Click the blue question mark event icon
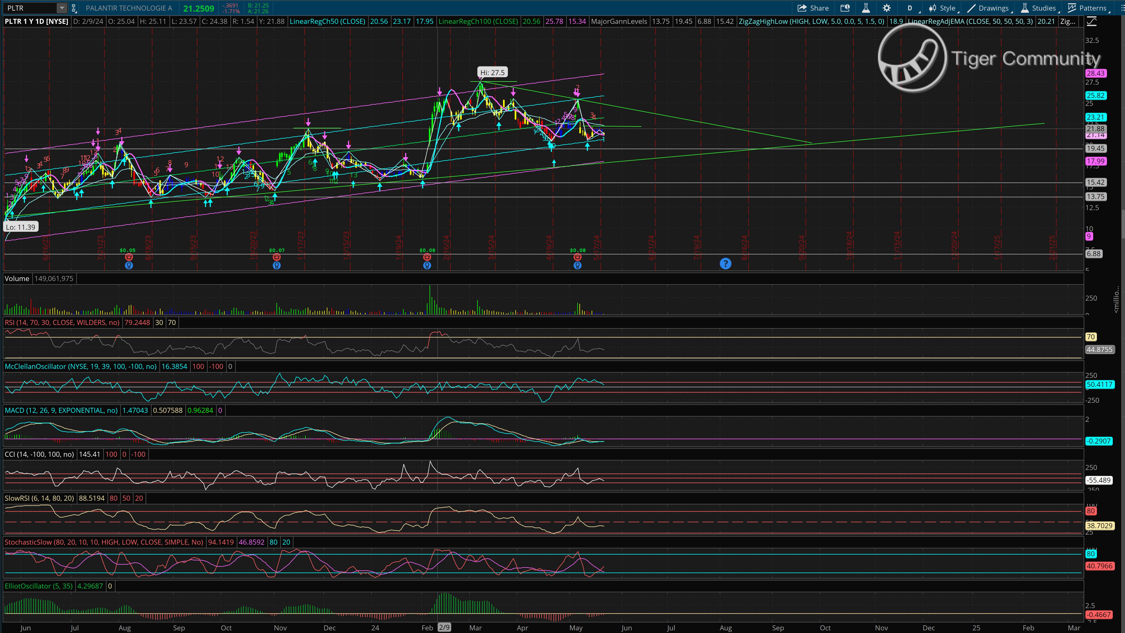The image size is (1125, 633). [x=725, y=264]
